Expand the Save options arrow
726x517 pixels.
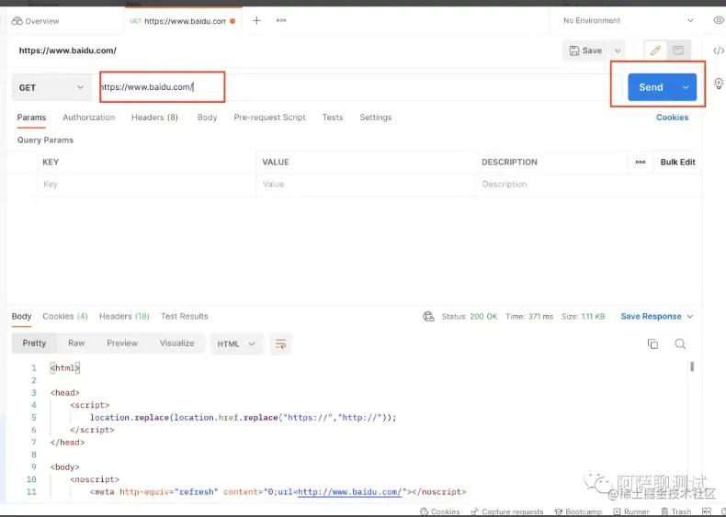click(618, 51)
